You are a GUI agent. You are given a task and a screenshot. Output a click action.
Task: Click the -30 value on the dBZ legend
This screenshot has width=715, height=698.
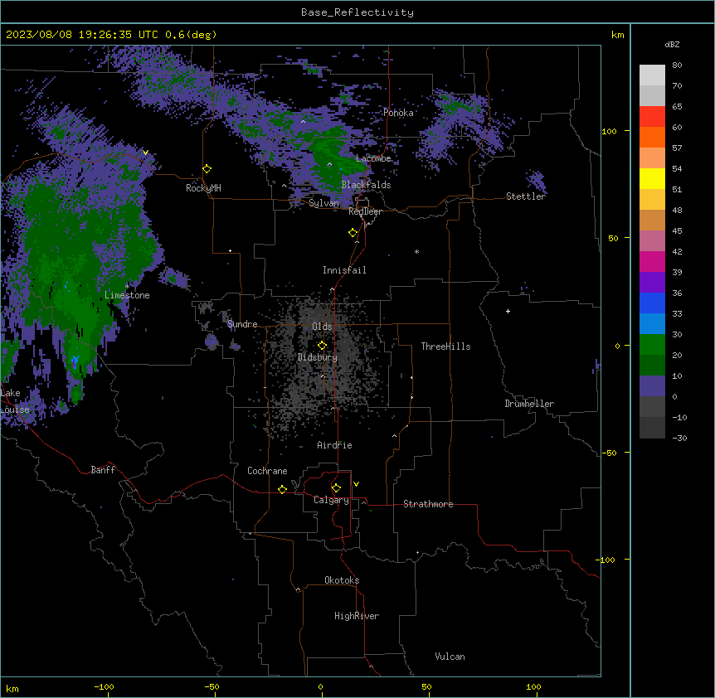(x=679, y=439)
